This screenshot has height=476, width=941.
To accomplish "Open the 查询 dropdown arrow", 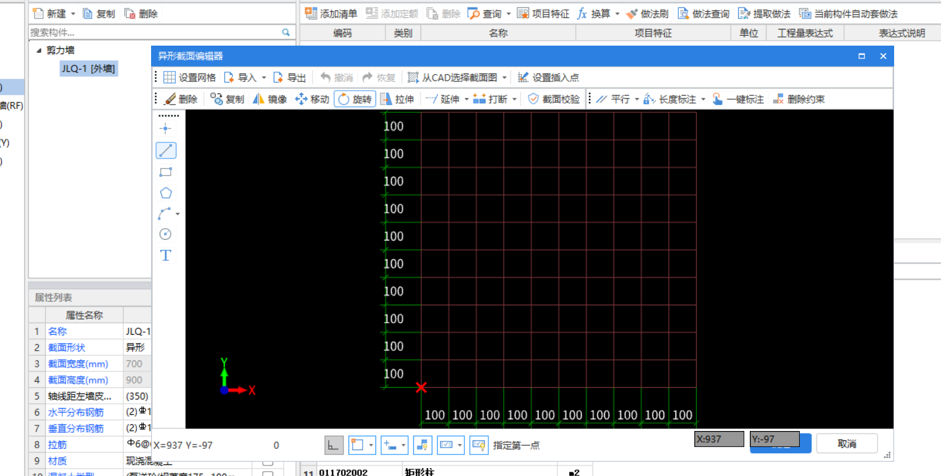I will (509, 14).
